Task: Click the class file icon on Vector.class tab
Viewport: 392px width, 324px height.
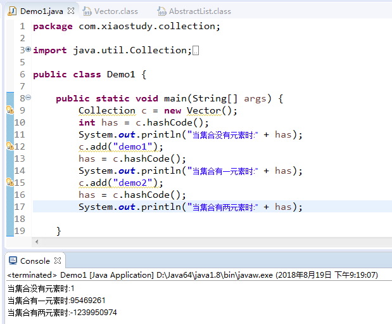Action: click(87, 11)
